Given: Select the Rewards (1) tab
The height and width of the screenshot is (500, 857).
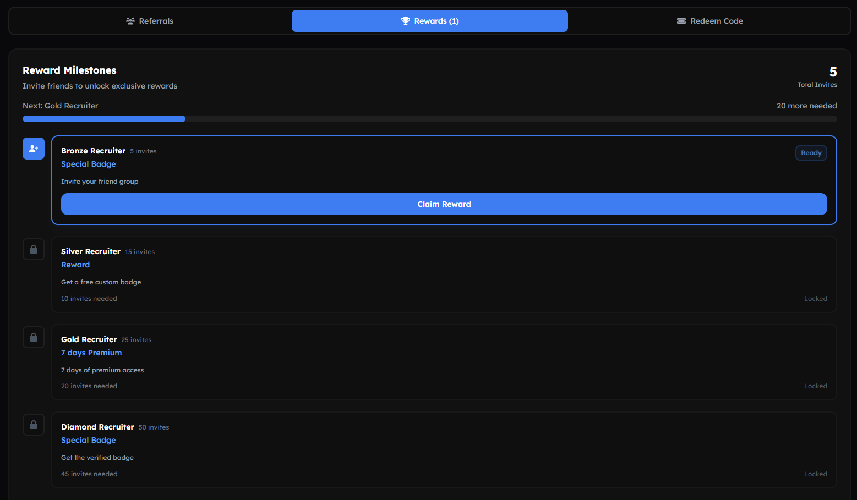Looking at the screenshot, I should pos(430,21).
